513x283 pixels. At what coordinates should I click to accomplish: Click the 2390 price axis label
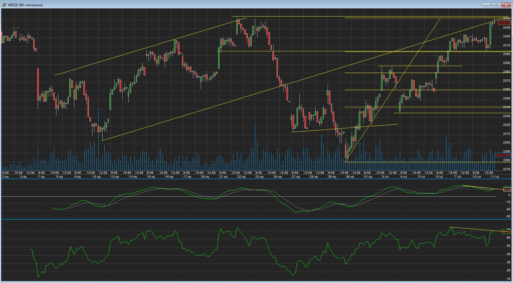(x=506, y=63)
